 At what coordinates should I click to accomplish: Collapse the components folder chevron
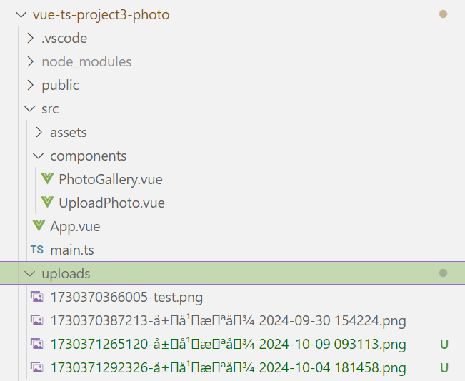39,156
